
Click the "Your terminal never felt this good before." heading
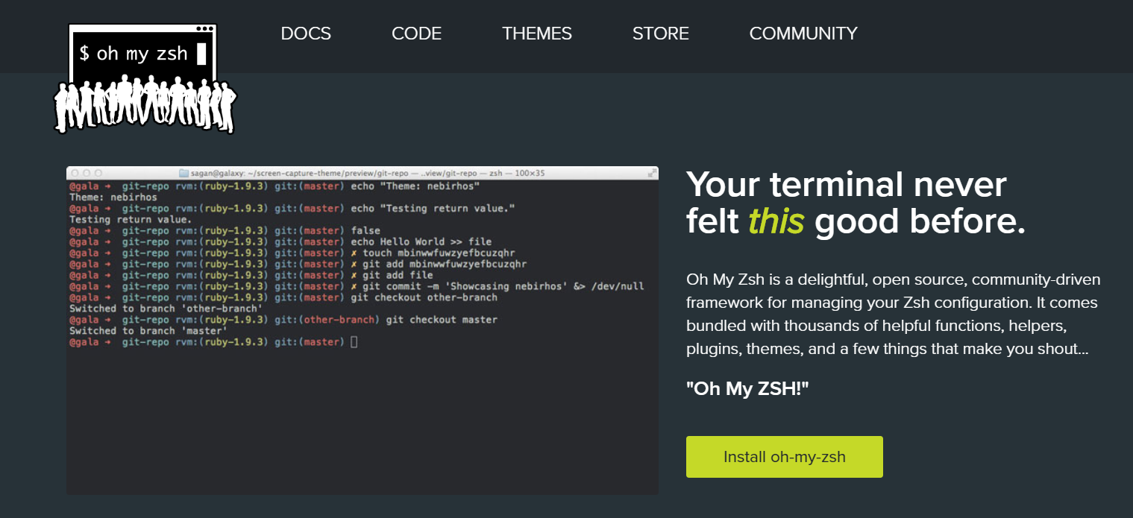(856, 203)
